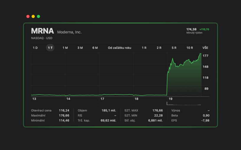Click the date label 13 on chart
The width and height of the screenshot is (241, 150).
(x=34, y=99)
